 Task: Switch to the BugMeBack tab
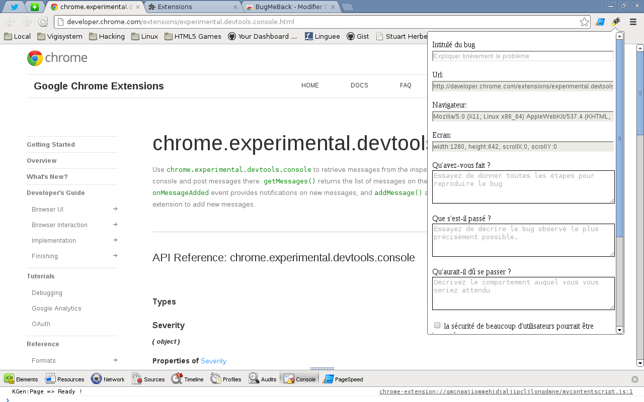291,7
